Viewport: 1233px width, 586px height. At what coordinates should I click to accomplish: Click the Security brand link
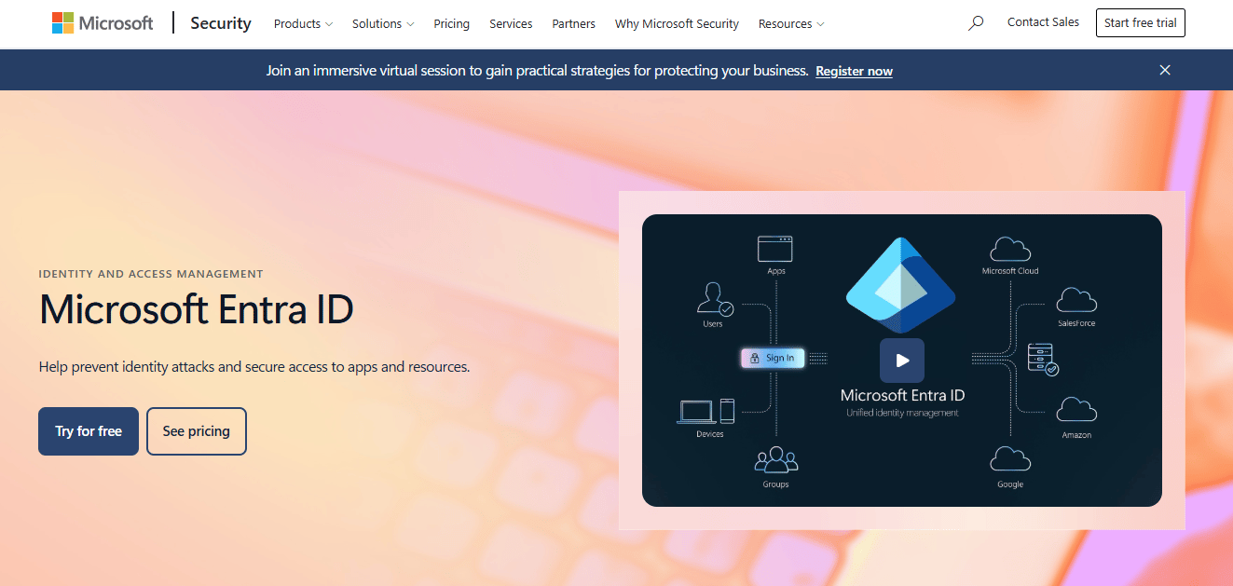[221, 23]
